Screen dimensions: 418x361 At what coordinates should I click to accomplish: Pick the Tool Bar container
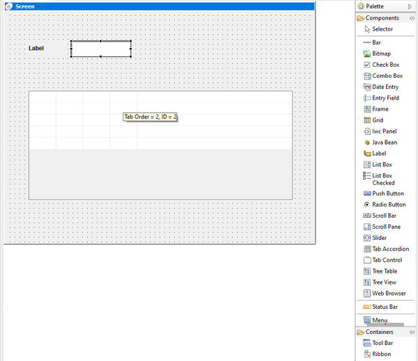378,343
